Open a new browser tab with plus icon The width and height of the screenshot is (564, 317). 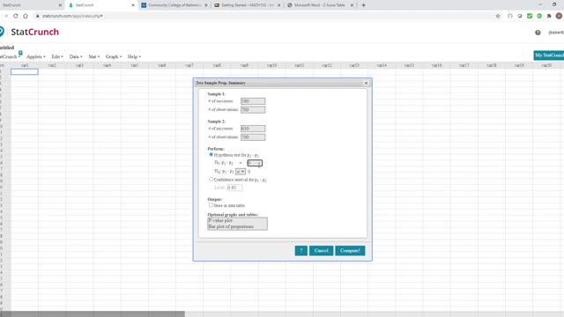pyautogui.click(x=363, y=5)
